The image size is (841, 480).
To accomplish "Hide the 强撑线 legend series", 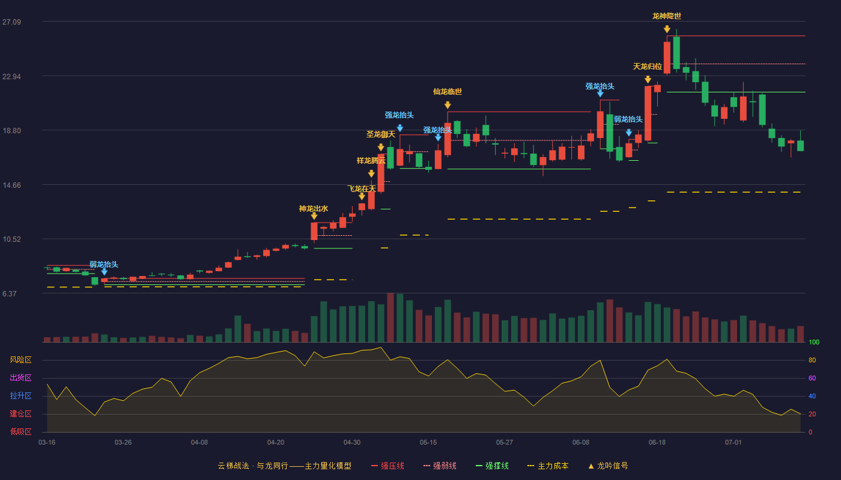I will click(492, 466).
